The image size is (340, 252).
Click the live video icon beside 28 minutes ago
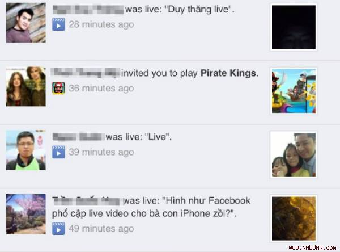pyautogui.click(x=58, y=24)
